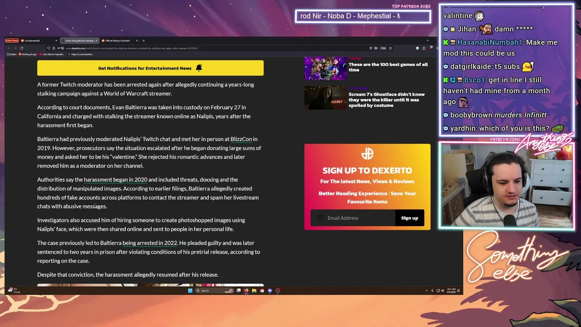Viewport: 581px width, 327px height.
Task: Click the padlock site info icon
Action: (54, 48)
